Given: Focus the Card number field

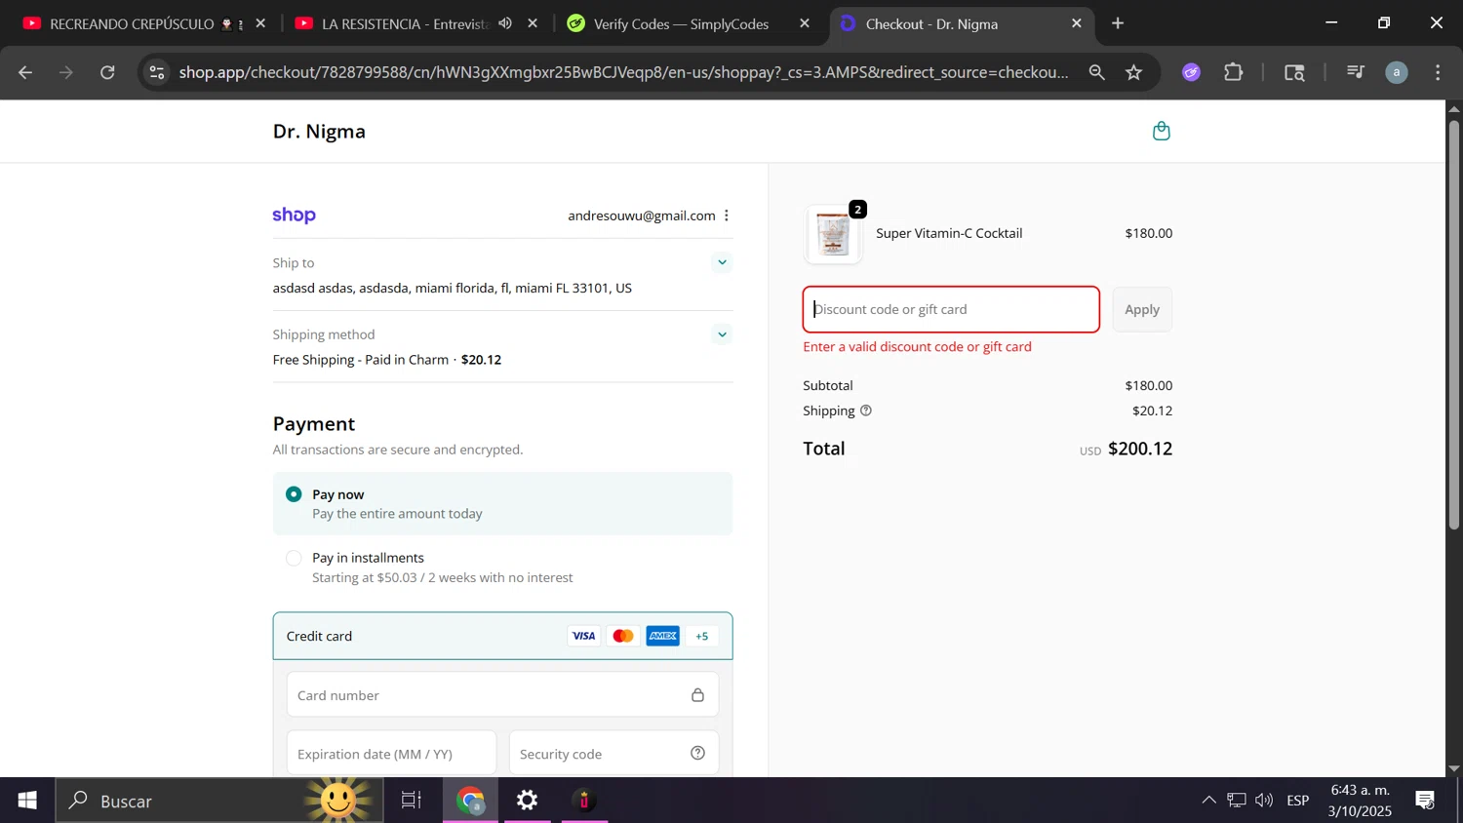Looking at the screenshot, I should coord(502,695).
